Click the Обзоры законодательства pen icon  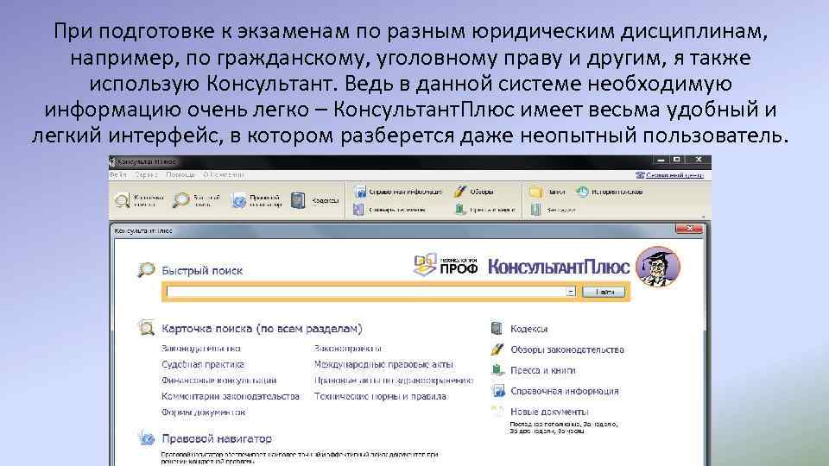click(x=497, y=349)
